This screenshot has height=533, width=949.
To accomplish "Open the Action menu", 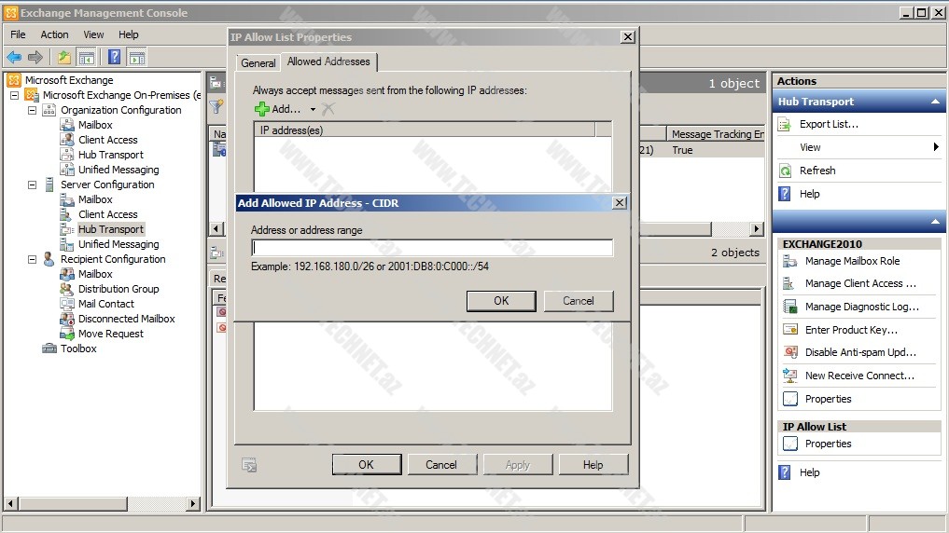I will (x=54, y=34).
